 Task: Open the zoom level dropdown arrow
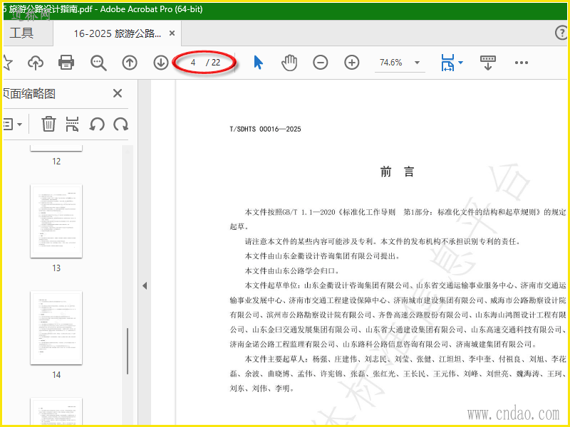click(x=418, y=63)
